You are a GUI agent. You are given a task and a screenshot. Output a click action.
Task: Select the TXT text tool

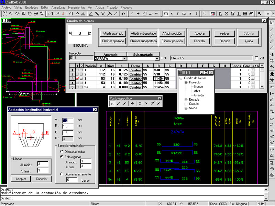pos(157,14)
